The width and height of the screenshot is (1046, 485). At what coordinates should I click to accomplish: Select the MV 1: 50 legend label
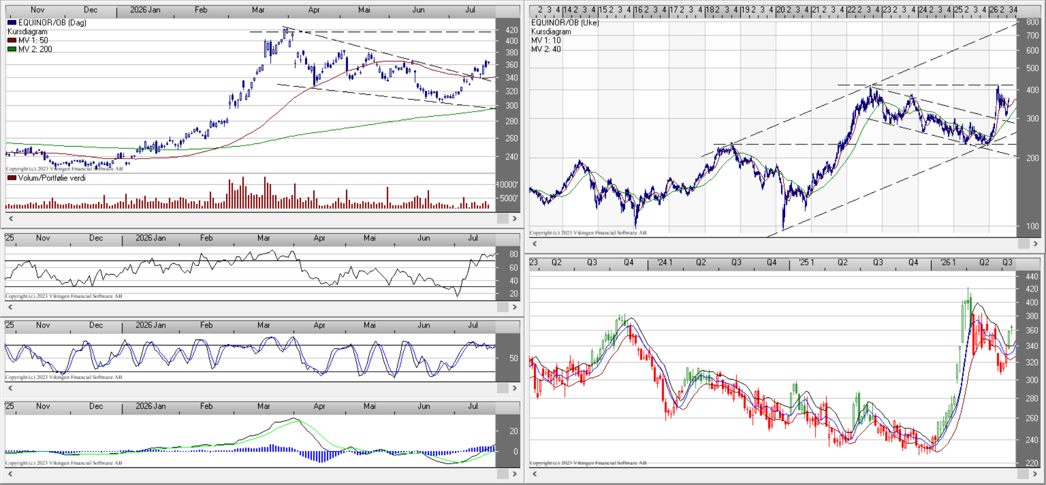[33, 40]
